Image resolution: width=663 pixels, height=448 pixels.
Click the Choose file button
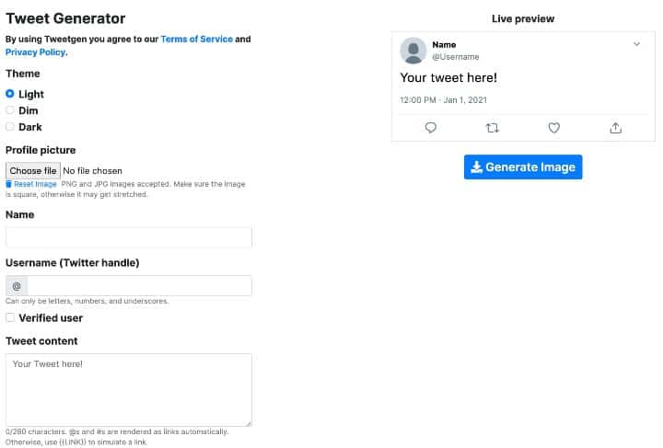click(x=33, y=170)
